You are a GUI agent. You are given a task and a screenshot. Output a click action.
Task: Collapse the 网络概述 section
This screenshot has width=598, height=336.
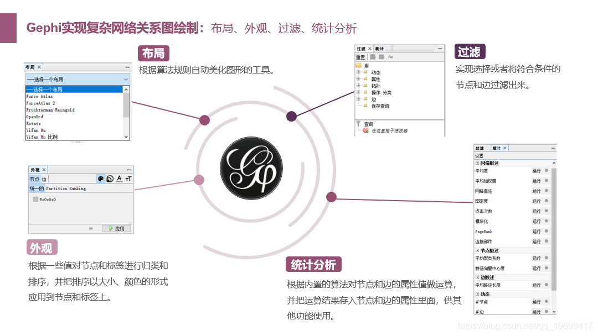[x=477, y=163]
